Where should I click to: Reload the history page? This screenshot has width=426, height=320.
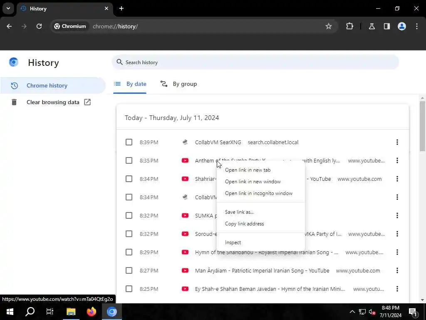coord(39,26)
